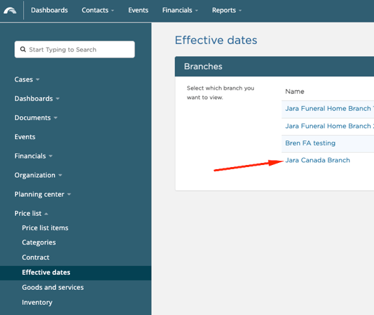The width and height of the screenshot is (374, 315).
Task: Open Events in the top navigation bar
Action: point(138,10)
